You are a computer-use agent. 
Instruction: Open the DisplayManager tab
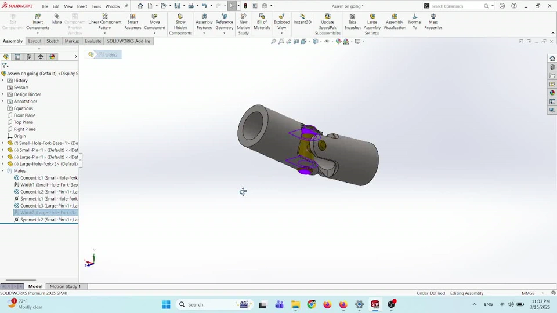coord(52,57)
